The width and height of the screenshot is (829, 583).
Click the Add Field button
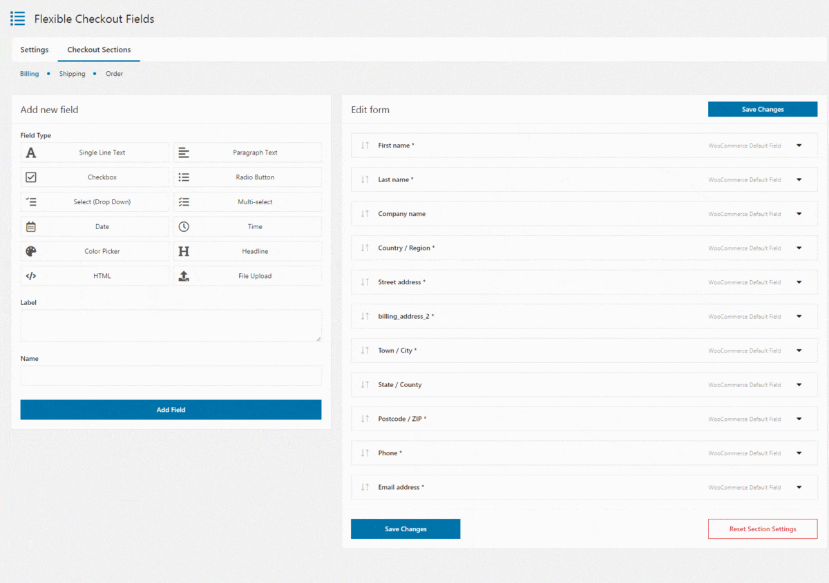point(171,410)
